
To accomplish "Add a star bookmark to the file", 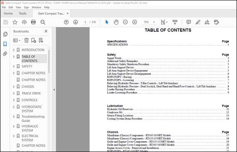I will click(x=15, y=22).
